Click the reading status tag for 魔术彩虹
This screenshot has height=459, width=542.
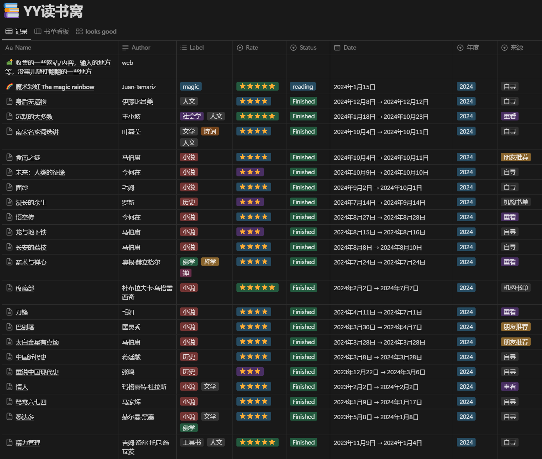coord(302,87)
